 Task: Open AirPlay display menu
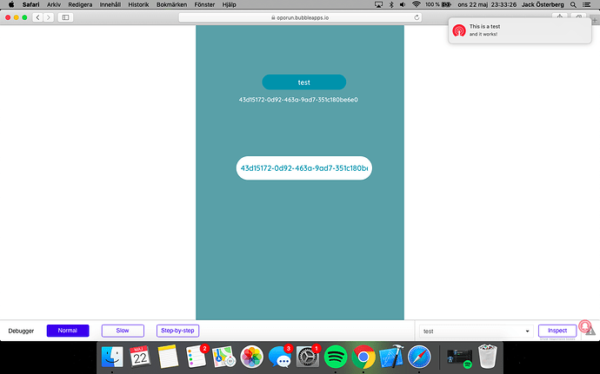378,4
